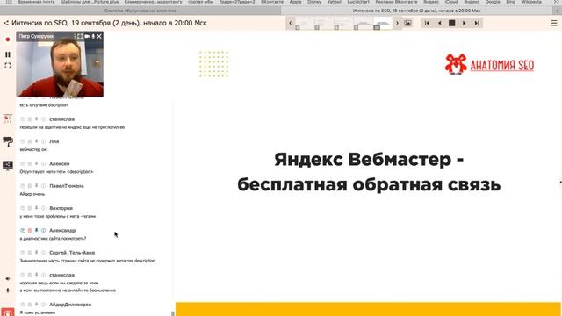Viewport: 562px width, 316px height.
Task: Select the second slide thumbnail
Action: tap(324, 23)
